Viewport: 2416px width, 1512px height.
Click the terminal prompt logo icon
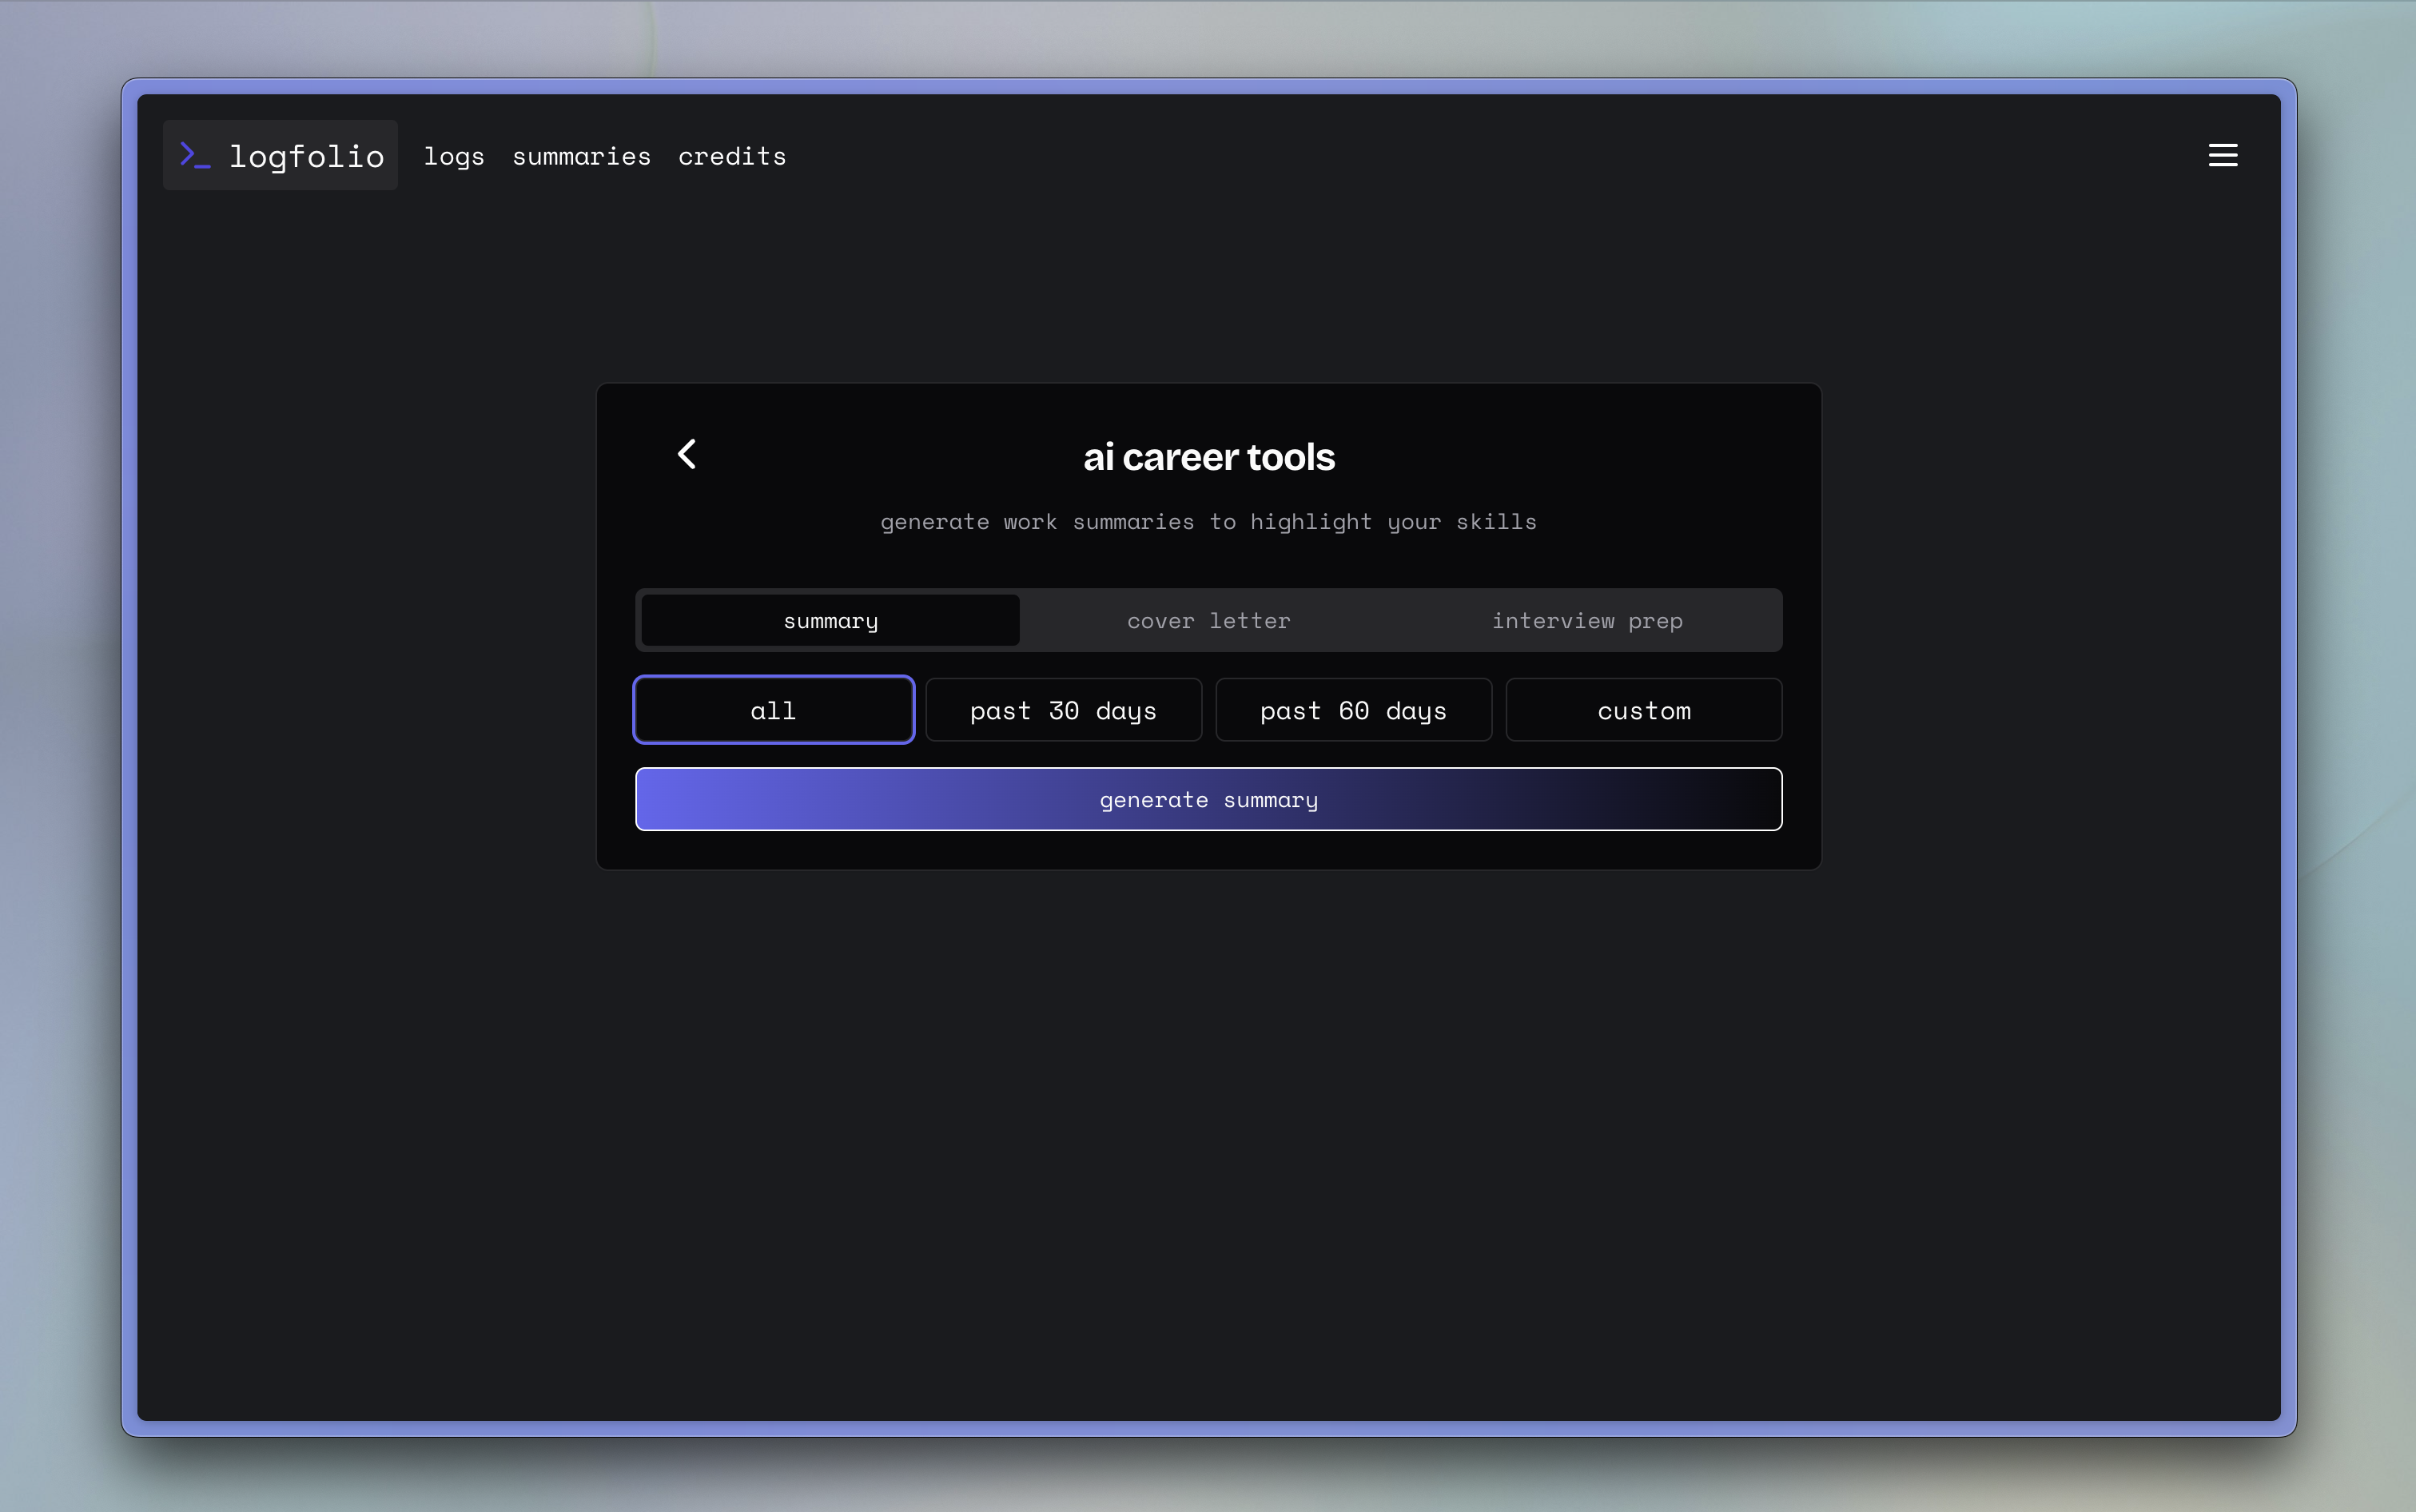[x=194, y=155]
